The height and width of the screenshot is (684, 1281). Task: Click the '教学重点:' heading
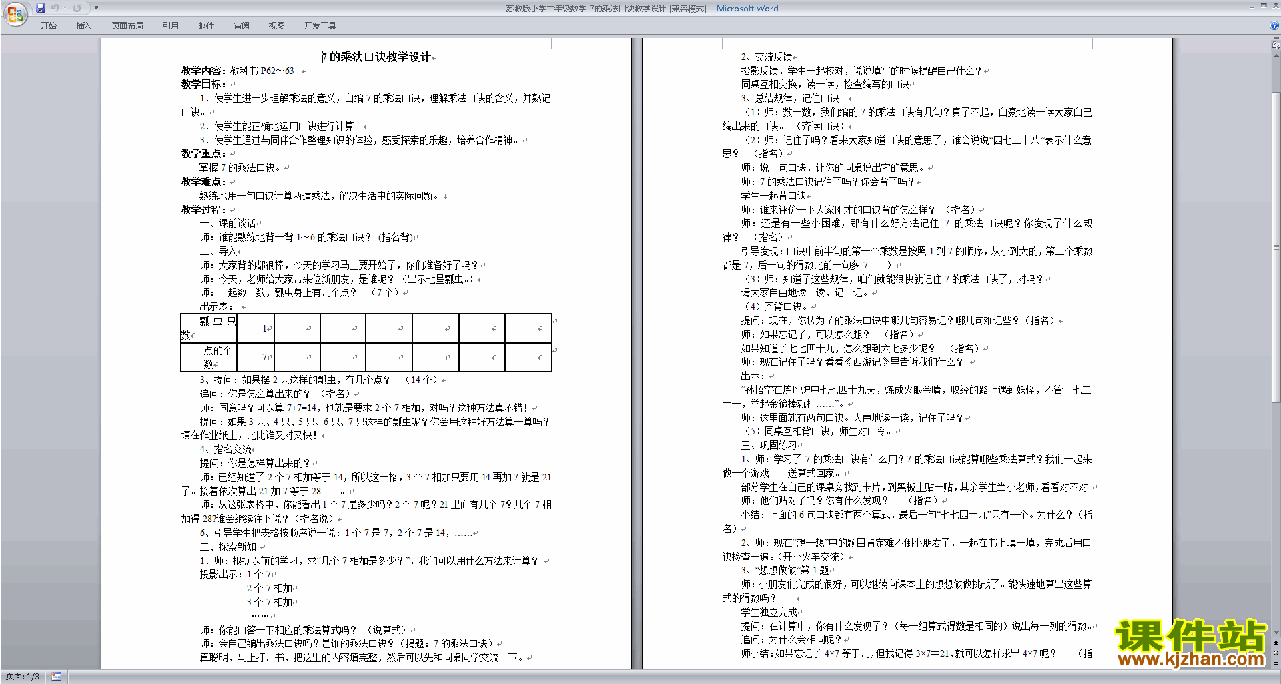click(203, 154)
